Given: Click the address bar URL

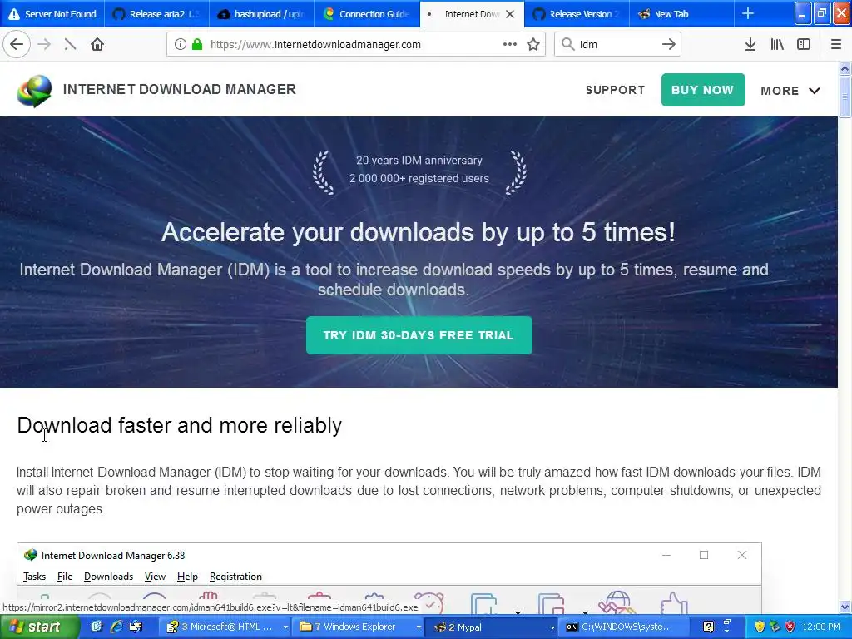Looking at the screenshot, I should click(x=315, y=45).
